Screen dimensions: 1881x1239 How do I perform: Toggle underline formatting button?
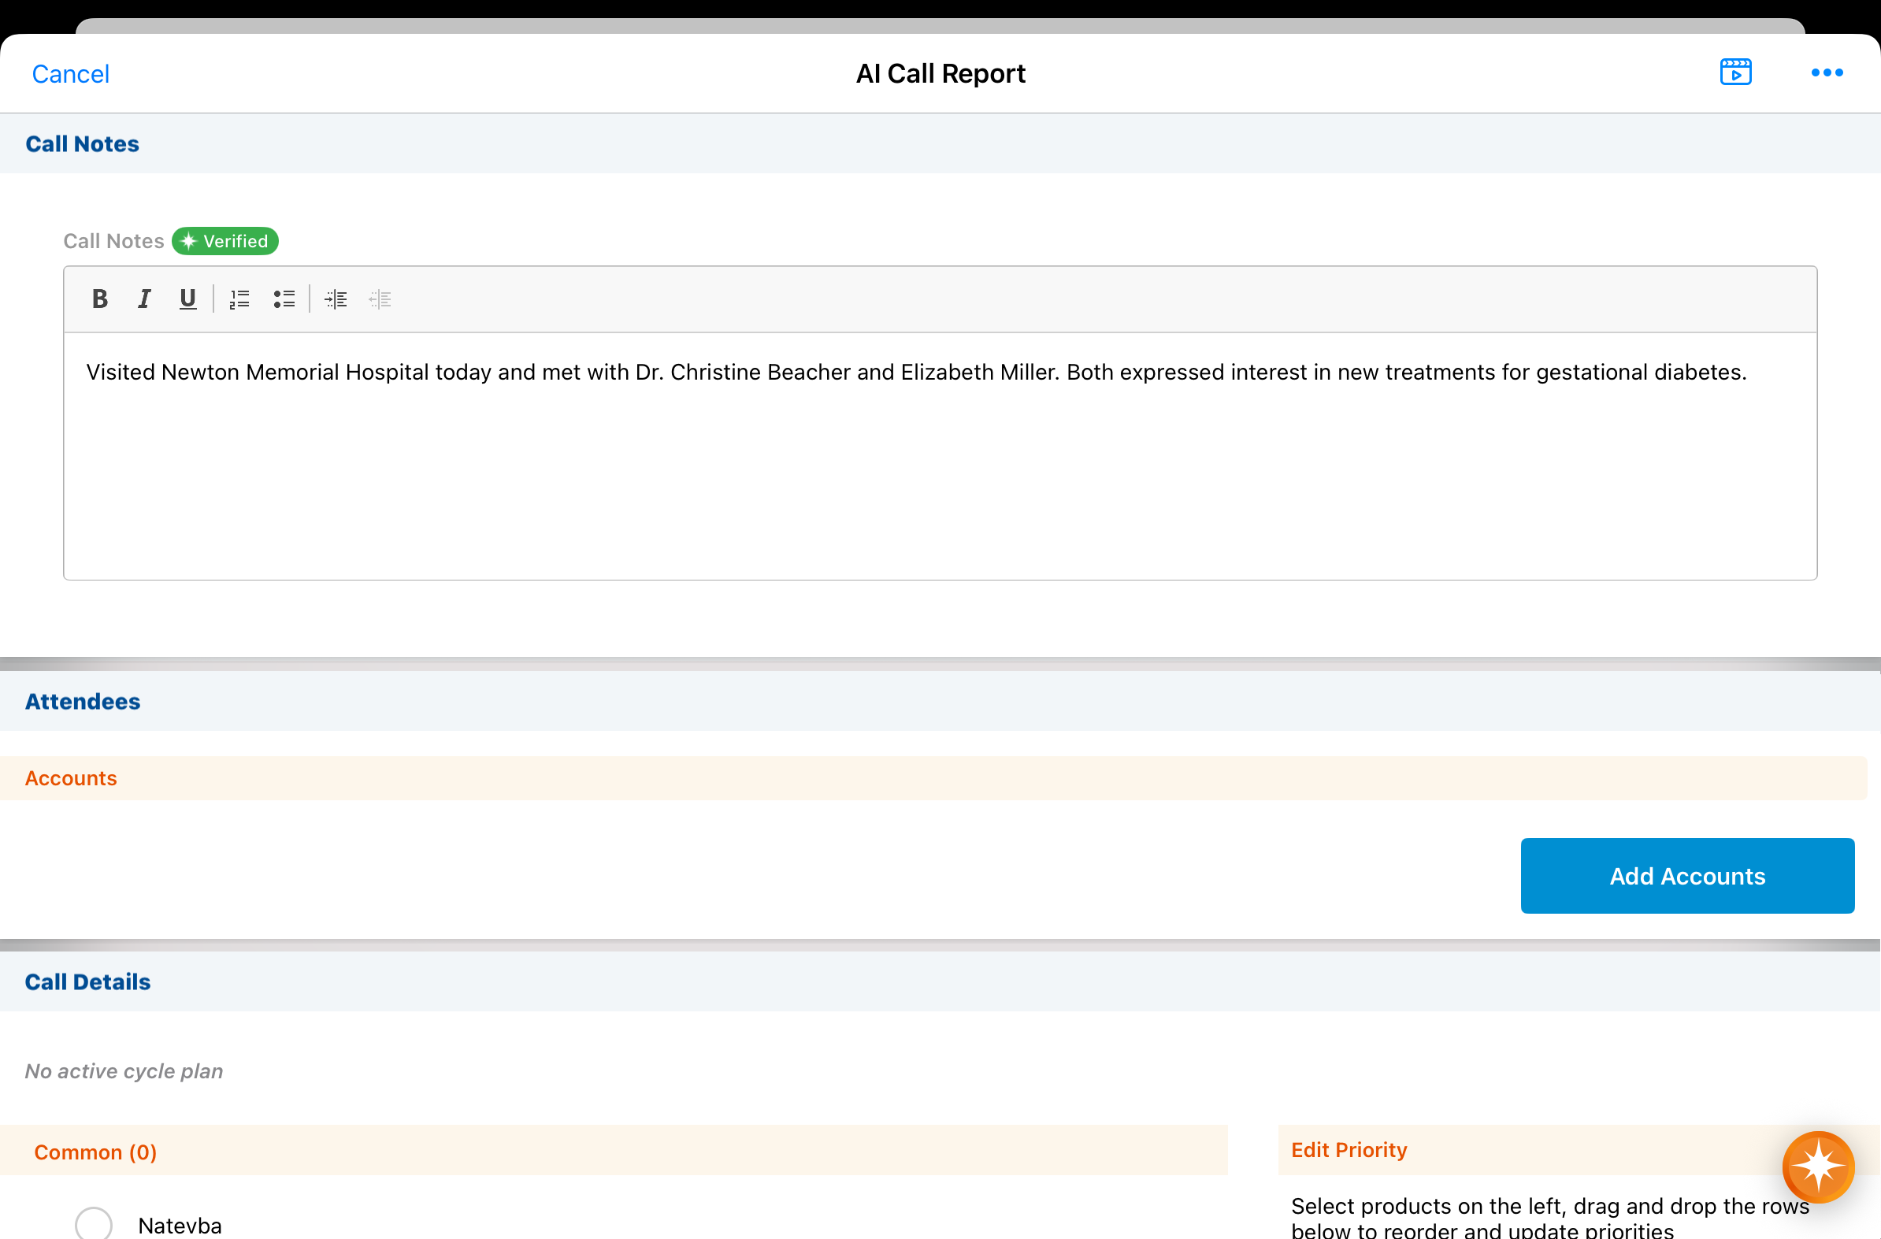coord(187,299)
